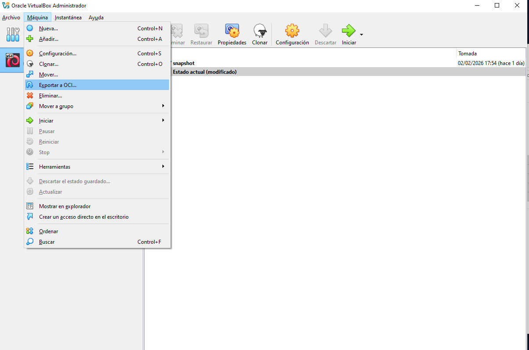Choose Configuración... in the Máquina menu
The image size is (529, 350).
[97, 53]
